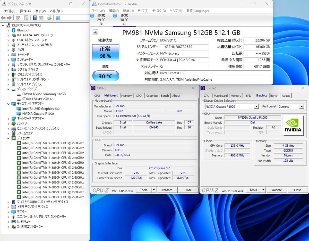
Task: Select NVIDIA Quadro P1000 tree item in Device Manager
Action: pos(38,114)
